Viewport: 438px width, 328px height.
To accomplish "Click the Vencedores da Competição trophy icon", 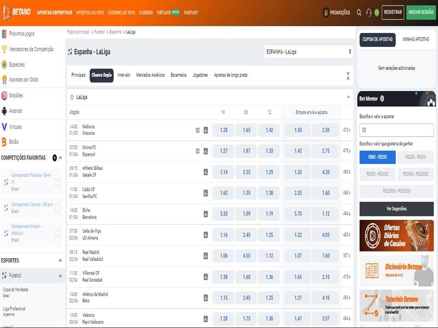I will [x=4, y=49].
